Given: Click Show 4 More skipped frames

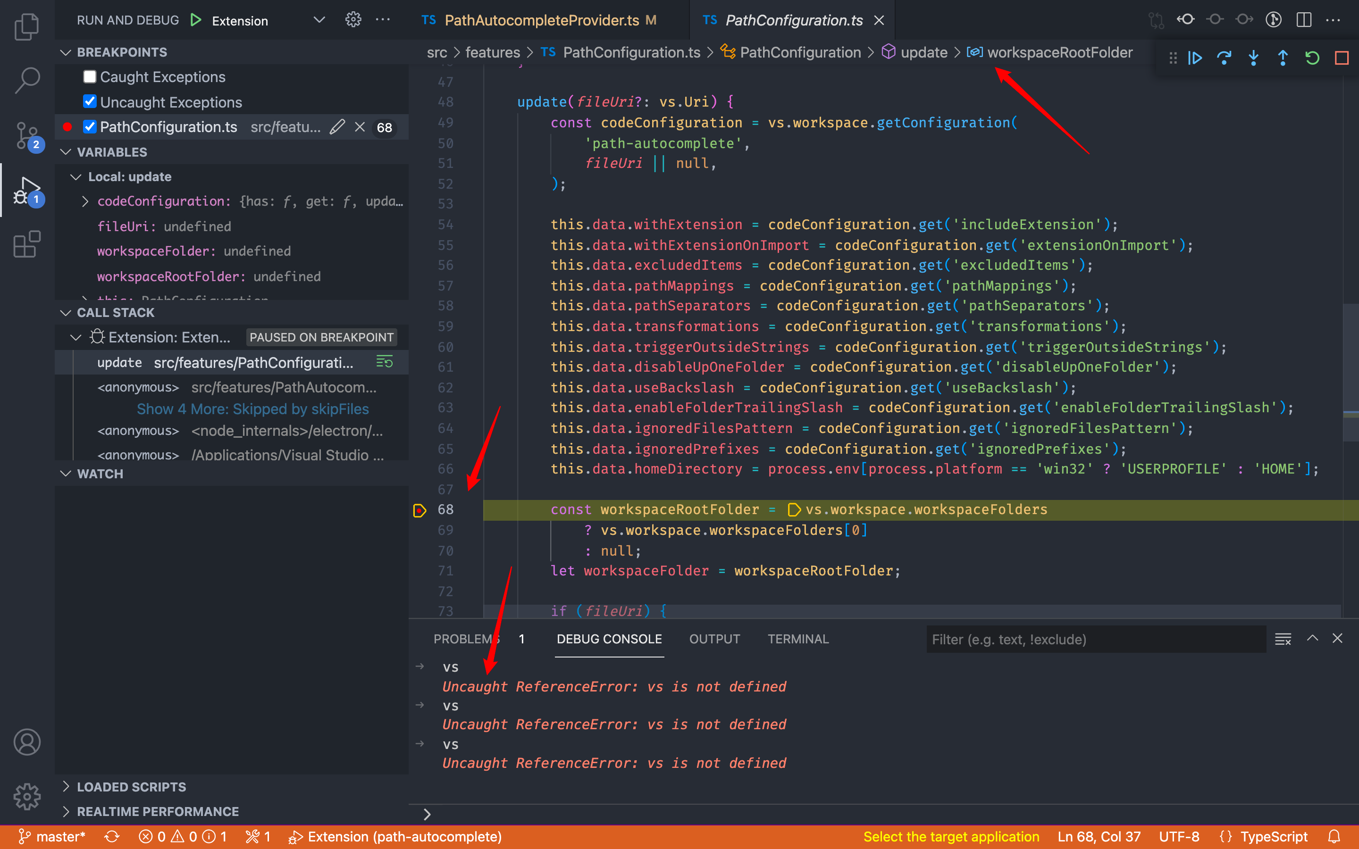Looking at the screenshot, I should tap(253, 409).
